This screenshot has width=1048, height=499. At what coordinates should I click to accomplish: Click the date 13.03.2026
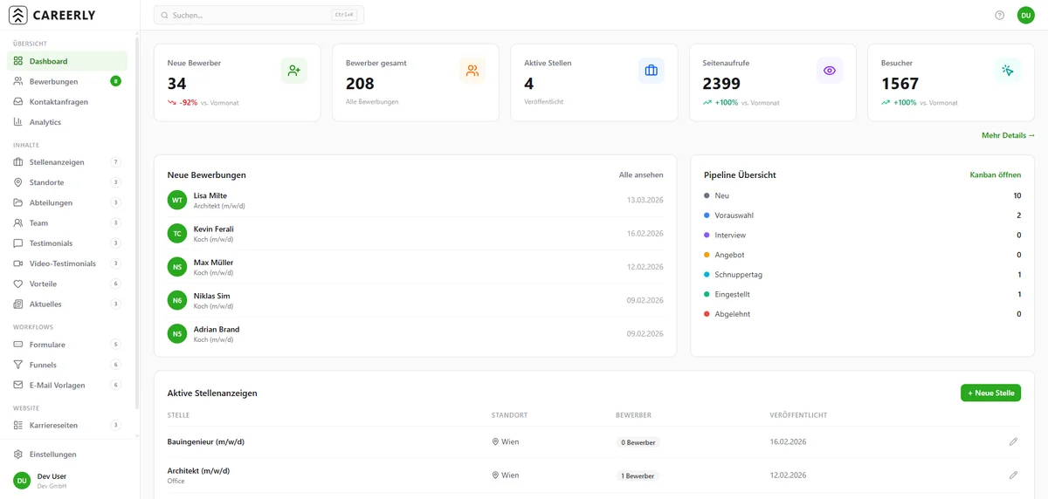coord(645,200)
